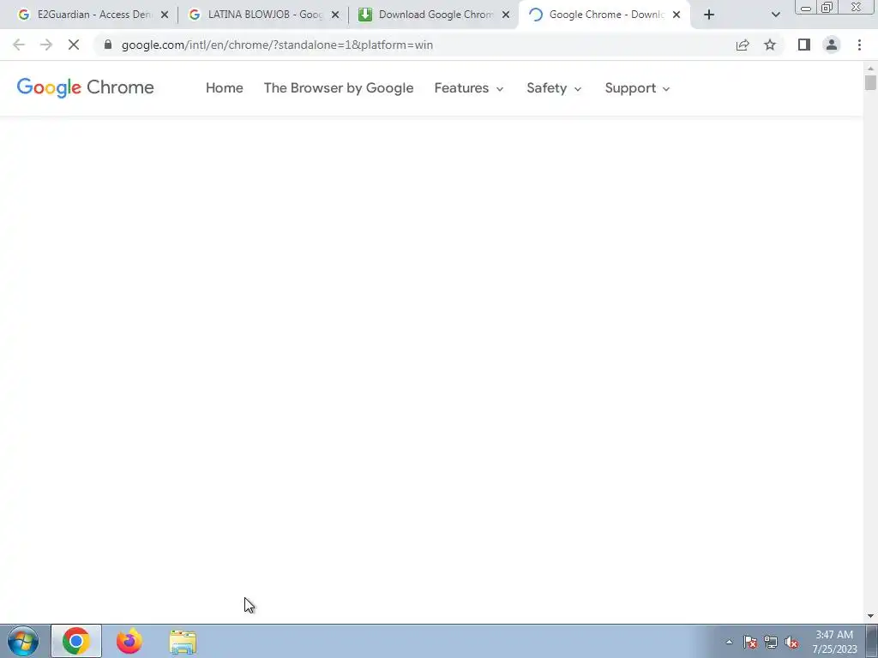Screen dimensions: 878x658
Task: Close the LATINA BLOWJOB Google tab
Action: tap(335, 15)
